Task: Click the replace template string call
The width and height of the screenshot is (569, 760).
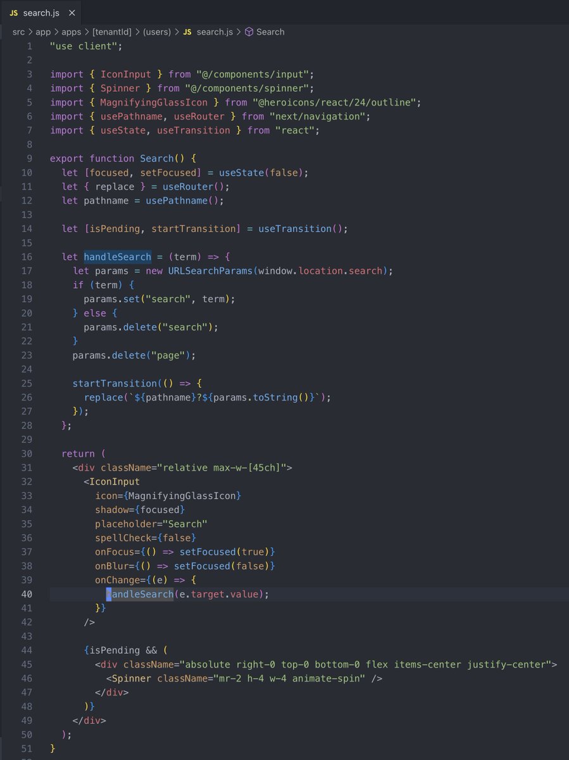Action: point(208,397)
